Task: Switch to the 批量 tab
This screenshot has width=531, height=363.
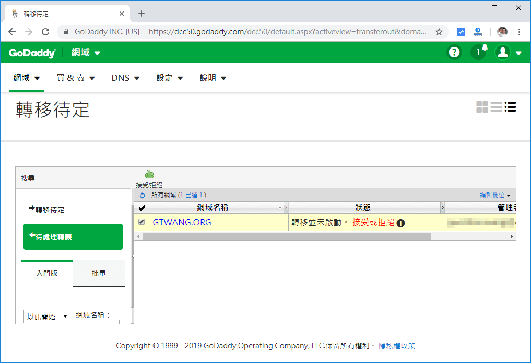Action: [x=99, y=273]
